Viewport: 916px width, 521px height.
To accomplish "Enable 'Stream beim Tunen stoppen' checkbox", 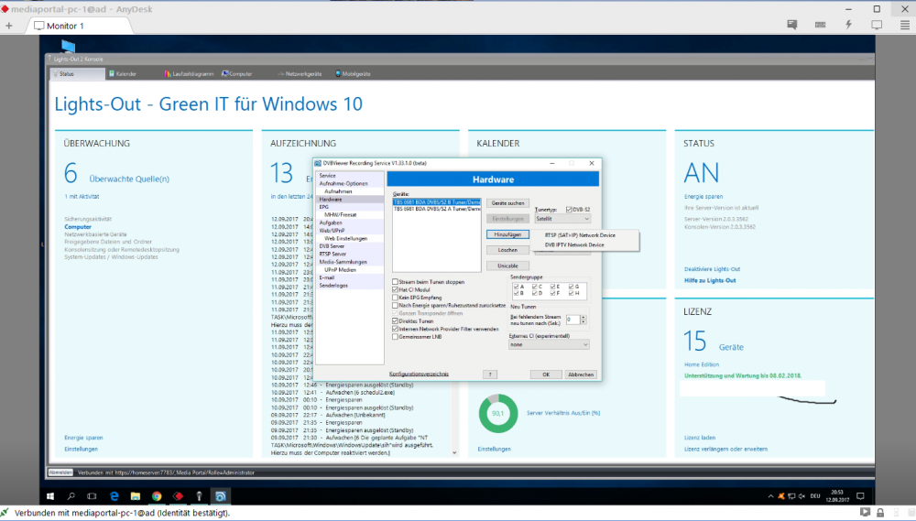I will pos(395,282).
